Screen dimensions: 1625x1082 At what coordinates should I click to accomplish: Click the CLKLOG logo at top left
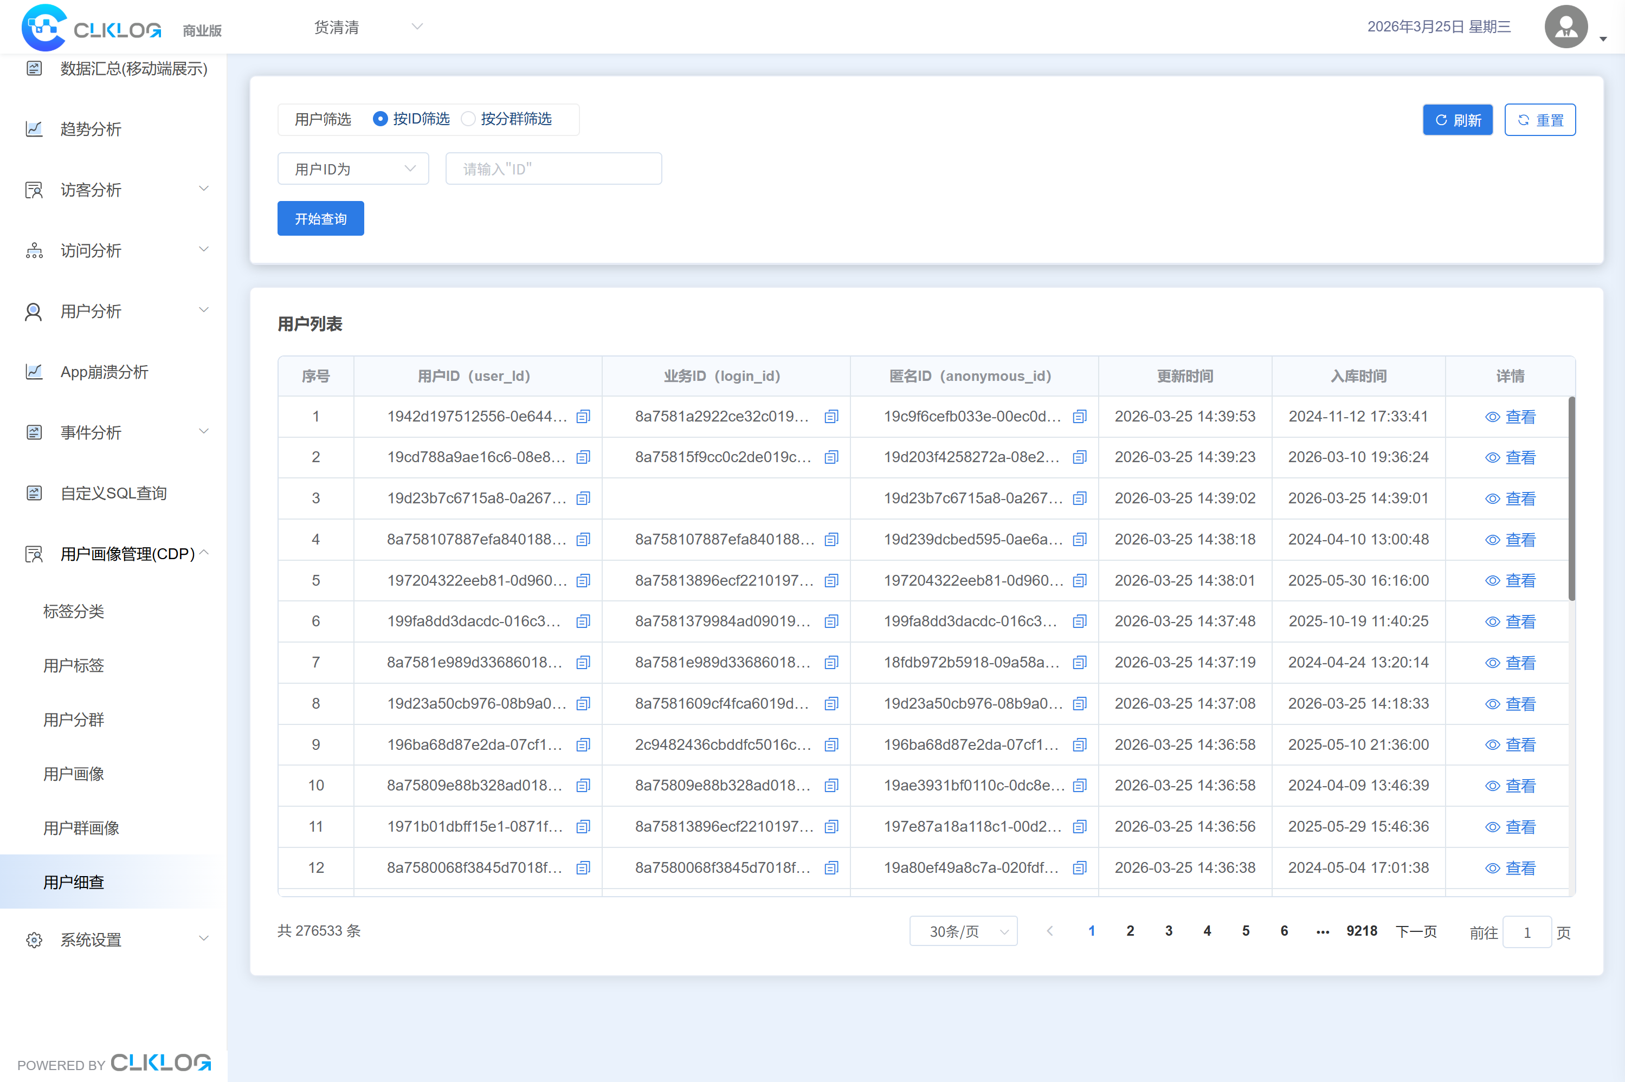[x=91, y=28]
